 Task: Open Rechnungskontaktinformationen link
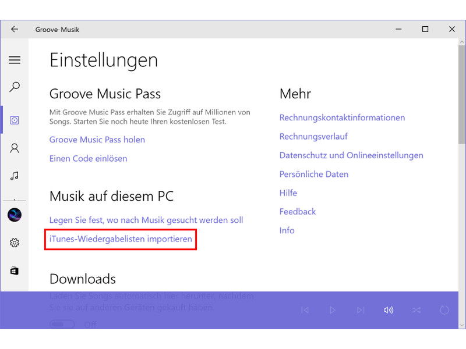[x=342, y=117]
